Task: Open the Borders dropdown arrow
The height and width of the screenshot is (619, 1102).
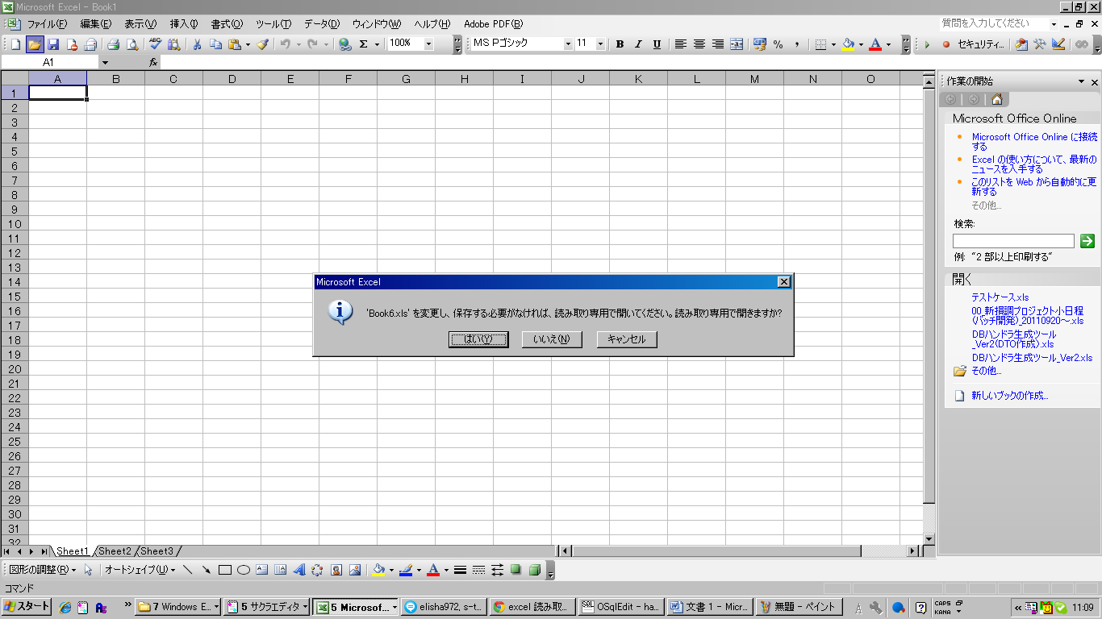Action: click(833, 44)
